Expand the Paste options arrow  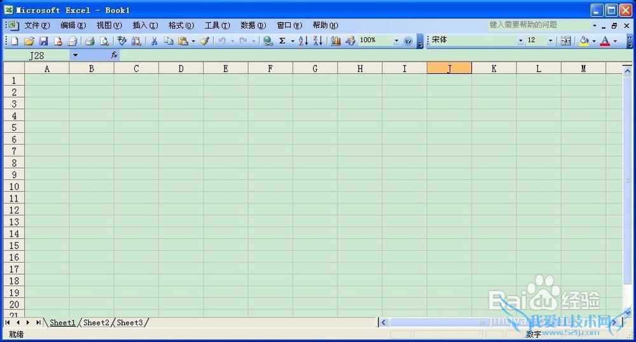193,41
